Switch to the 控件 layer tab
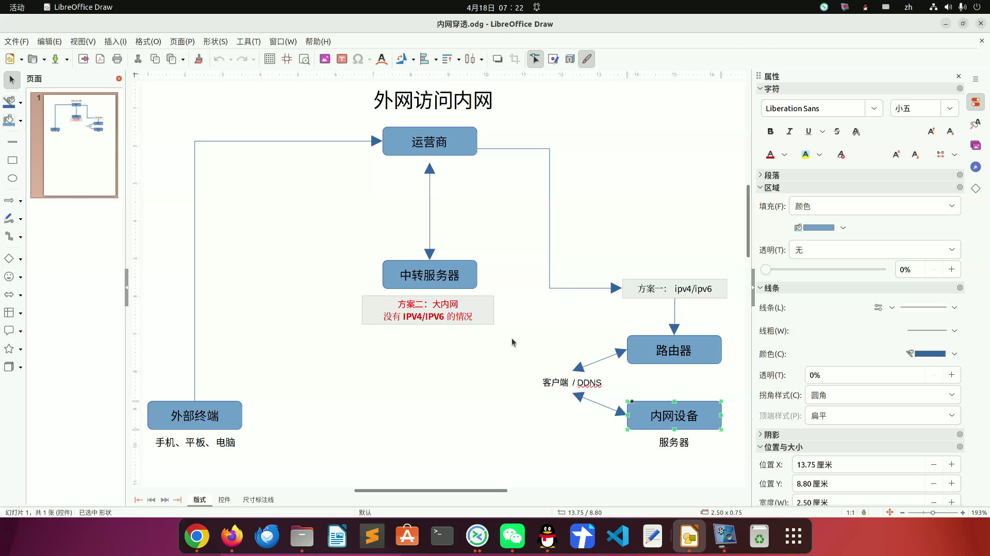 [224, 500]
